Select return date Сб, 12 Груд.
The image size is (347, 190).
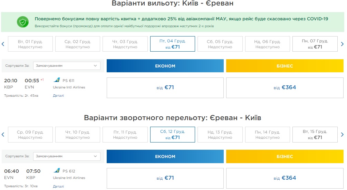point(173,134)
